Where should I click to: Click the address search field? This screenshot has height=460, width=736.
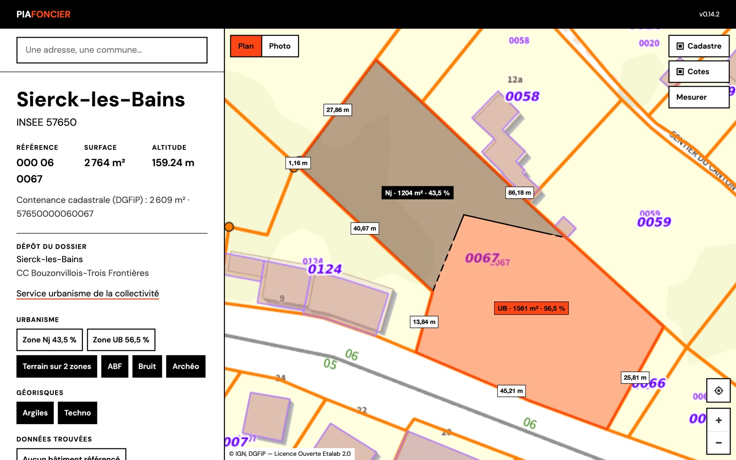[x=112, y=50]
